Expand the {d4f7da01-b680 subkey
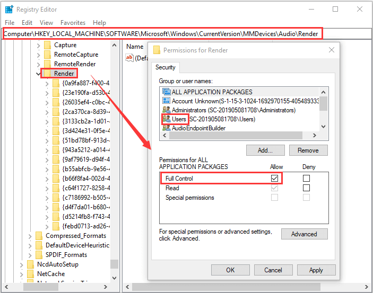Image resolution: width=373 pixels, height=293 pixels. pyautogui.click(x=47, y=208)
